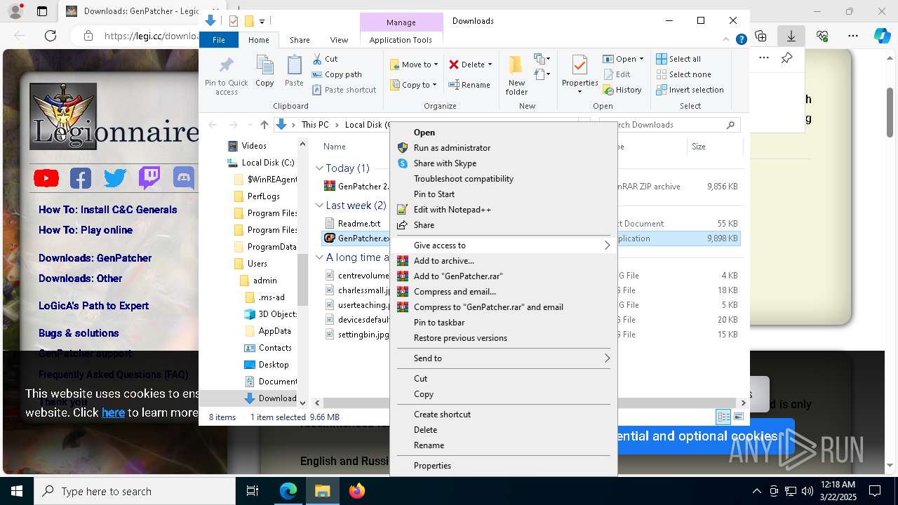Expand the Give access to submenu
Viewport: 898px width, 505px height.
503,245
